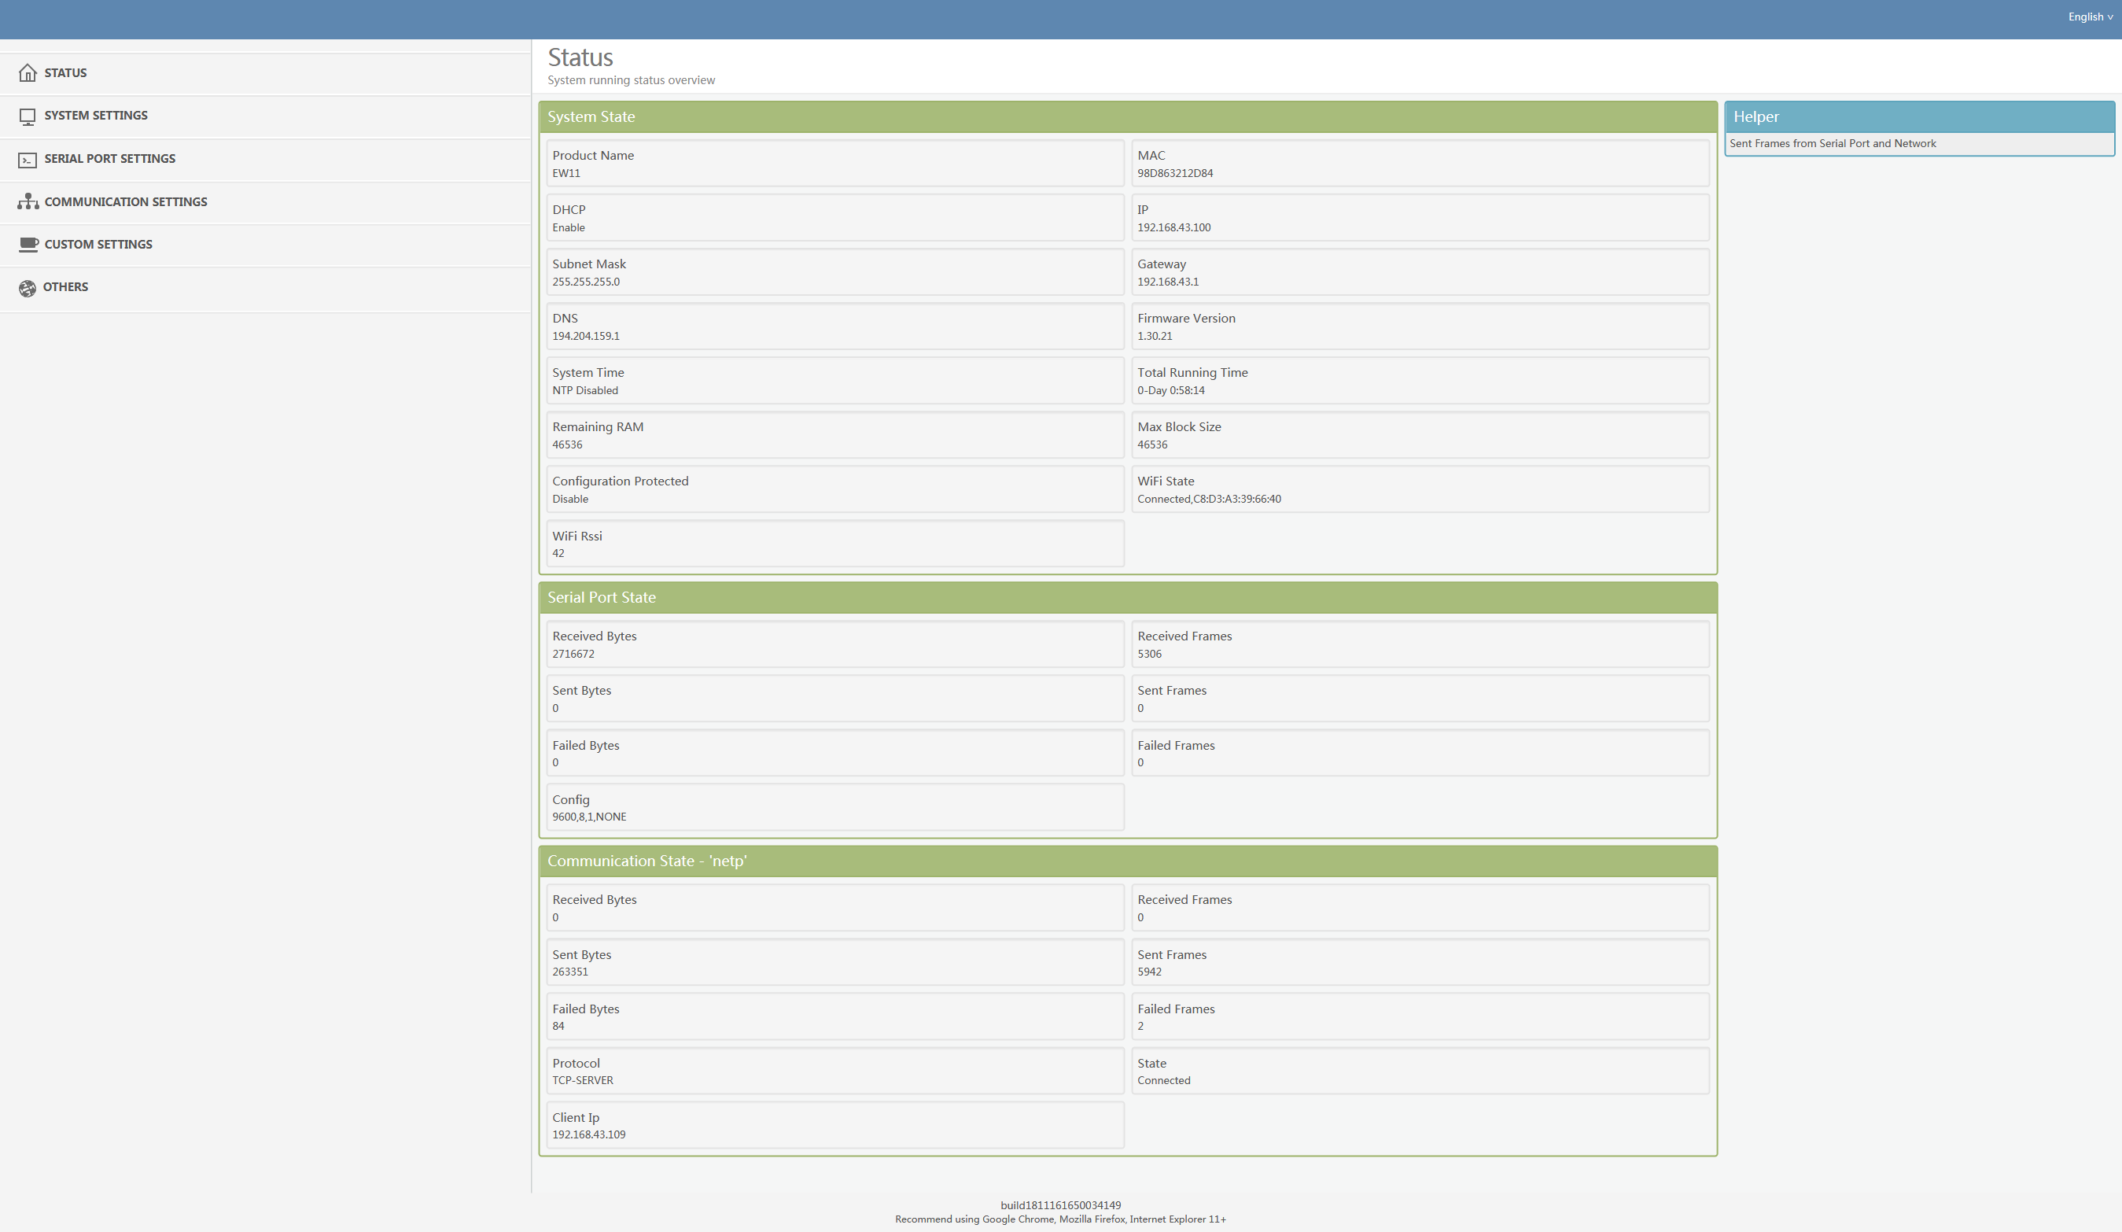
Task: Click Serial Port State Failed Frames cell
Action: click(x=1420, y=753)
